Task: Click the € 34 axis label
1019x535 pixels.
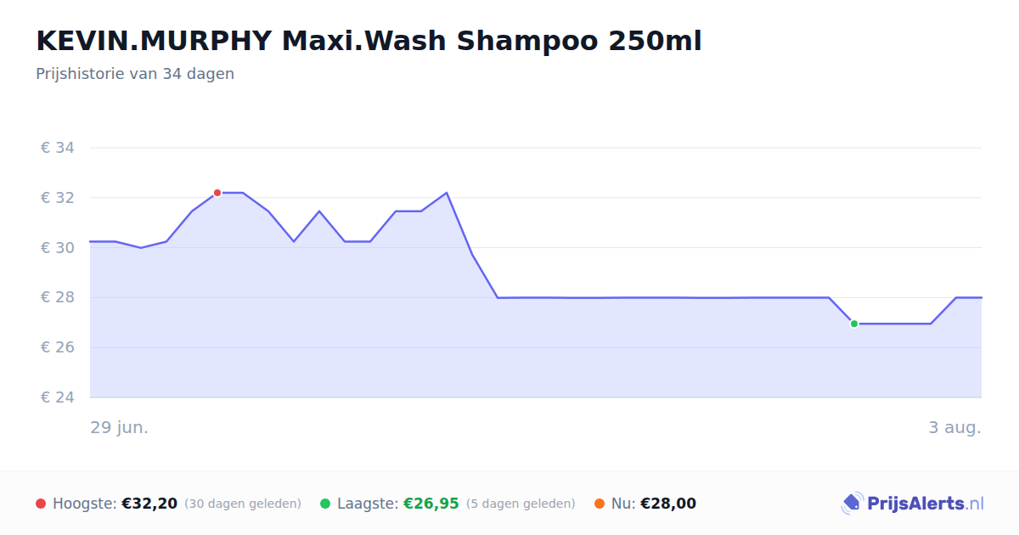Action: [58, 148]
